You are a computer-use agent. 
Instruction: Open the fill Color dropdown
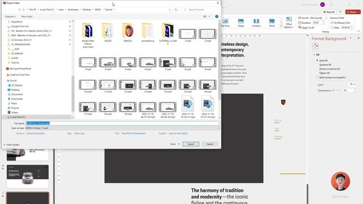point(352,84)
